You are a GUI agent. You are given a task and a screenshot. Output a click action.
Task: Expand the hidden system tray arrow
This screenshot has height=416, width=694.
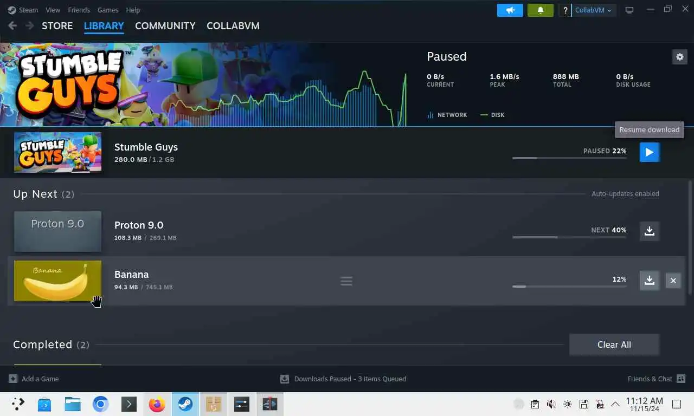(x=615, y=404)
